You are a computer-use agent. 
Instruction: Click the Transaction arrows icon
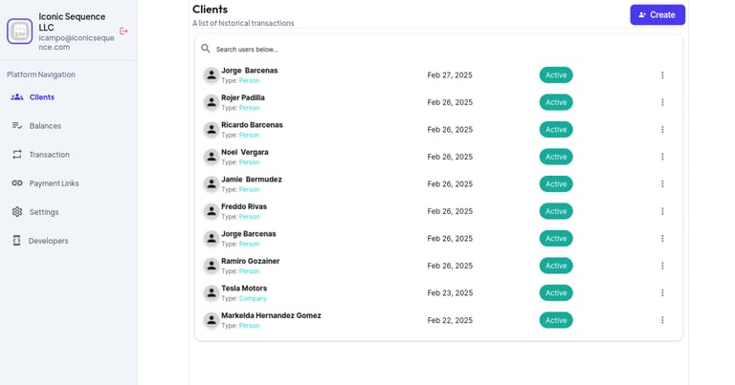click(17, 155)
